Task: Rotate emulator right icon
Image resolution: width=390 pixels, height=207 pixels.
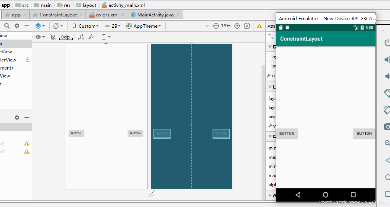Action: pyautogui.click(x=387, y=110)
